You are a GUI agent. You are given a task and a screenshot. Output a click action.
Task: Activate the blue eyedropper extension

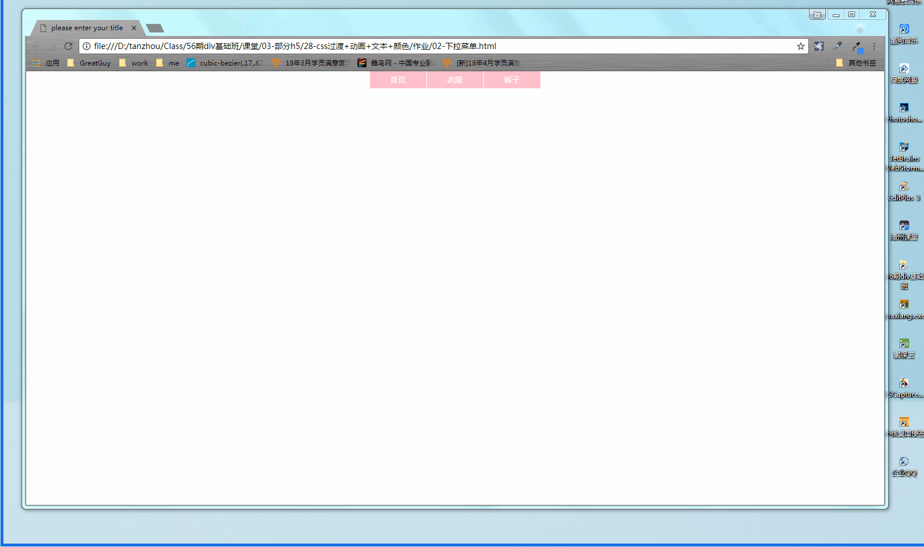838,46
